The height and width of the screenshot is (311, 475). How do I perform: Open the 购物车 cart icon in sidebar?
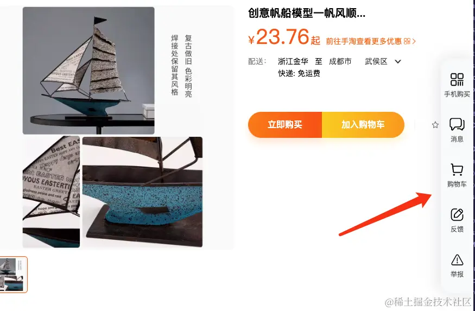(457, 169)
